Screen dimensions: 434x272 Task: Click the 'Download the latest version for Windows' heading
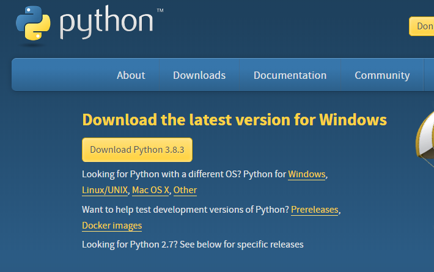(235, 120)
